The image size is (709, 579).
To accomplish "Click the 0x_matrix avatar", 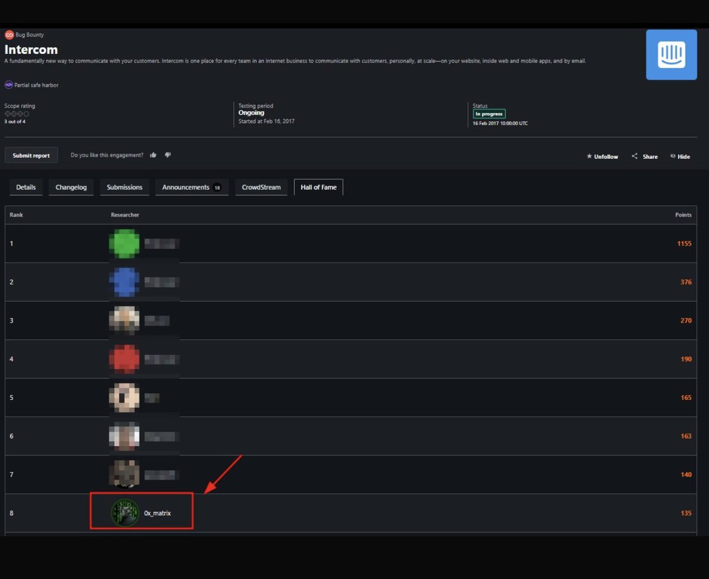I will click(x=125, y=512).
